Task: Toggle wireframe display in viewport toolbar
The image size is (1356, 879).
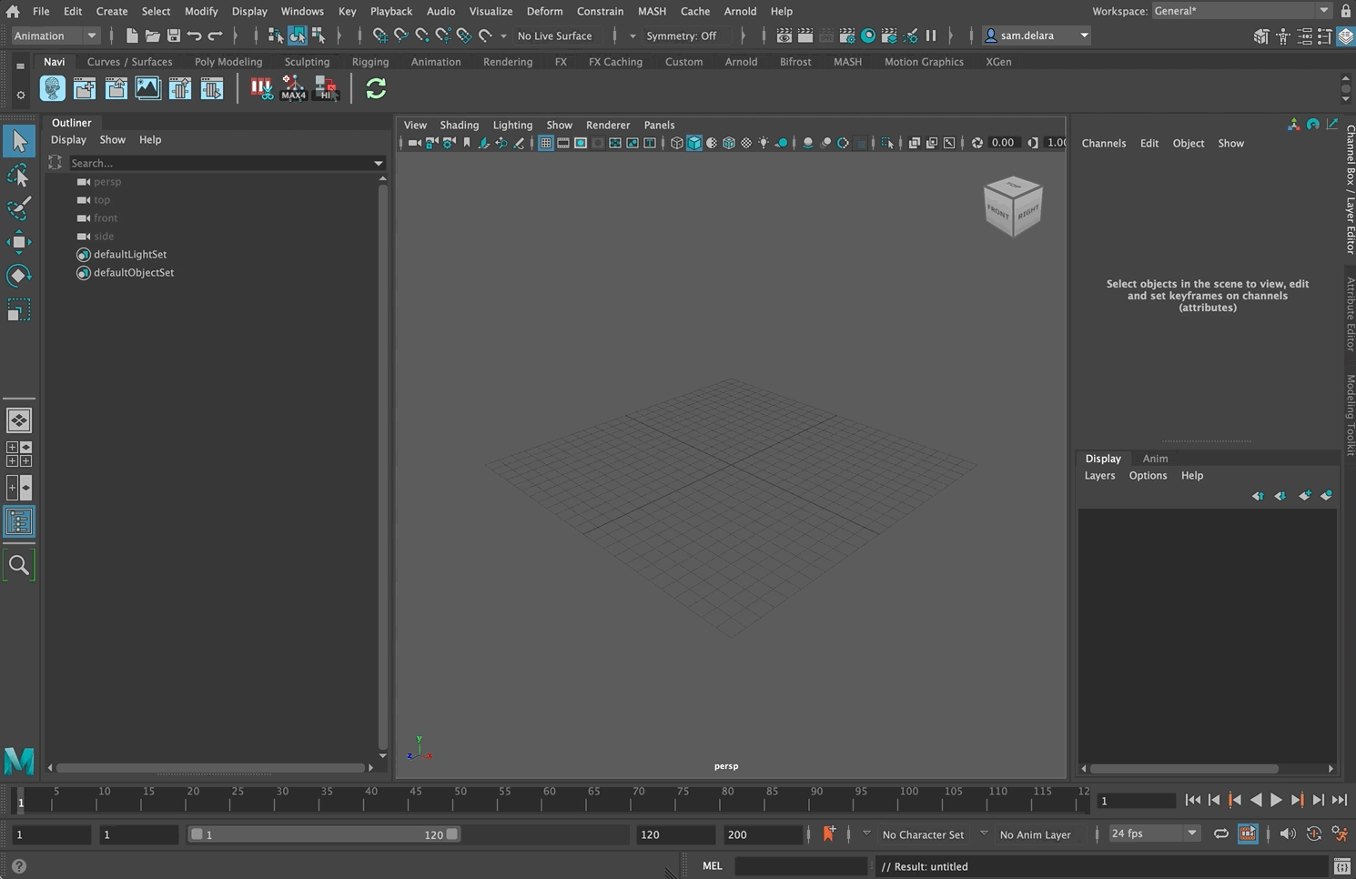Action: (676, 143)
